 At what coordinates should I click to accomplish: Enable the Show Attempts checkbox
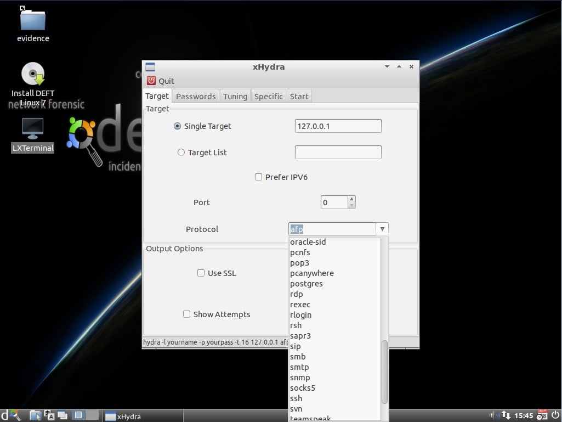[x=186, y=314]
